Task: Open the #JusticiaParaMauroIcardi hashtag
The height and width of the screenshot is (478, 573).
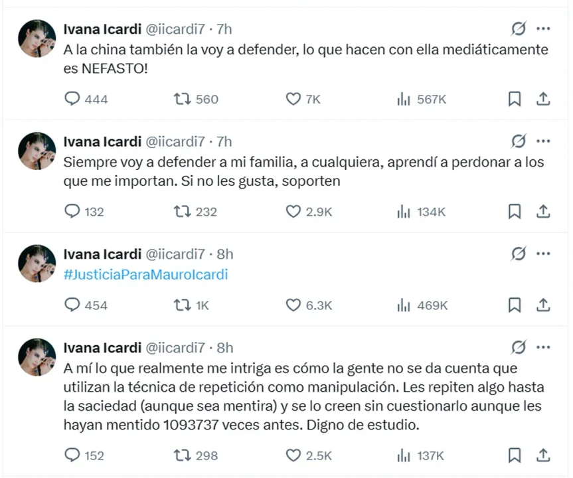Action: pos(146,274)
